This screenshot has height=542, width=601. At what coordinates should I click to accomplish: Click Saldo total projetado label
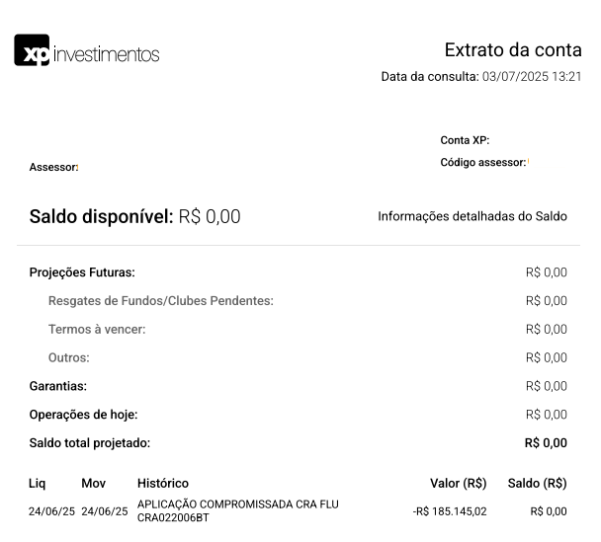click(90, 443)
